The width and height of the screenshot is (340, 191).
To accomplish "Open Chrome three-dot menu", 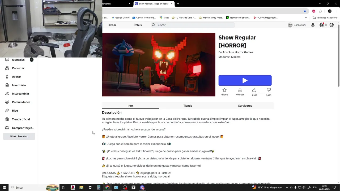I will coord(336,11).
